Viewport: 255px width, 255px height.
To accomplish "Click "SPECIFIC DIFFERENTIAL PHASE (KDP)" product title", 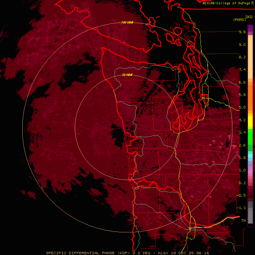I will [x=88, y=253].
